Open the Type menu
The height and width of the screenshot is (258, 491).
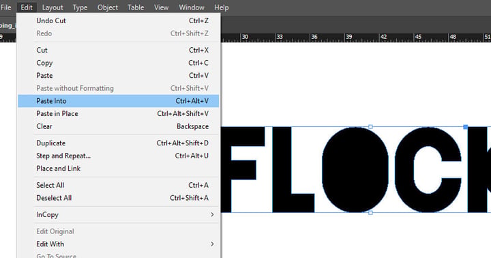tap(80, 8)
